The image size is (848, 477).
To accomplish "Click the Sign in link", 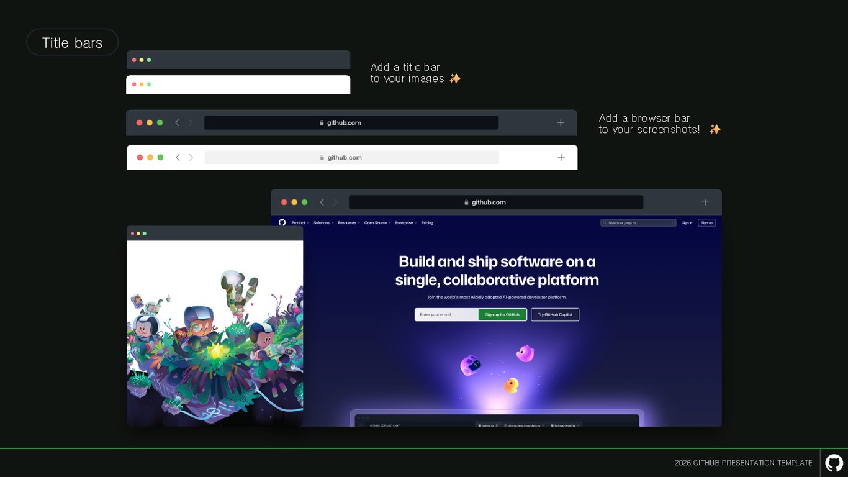I will (x=687, y=222).
